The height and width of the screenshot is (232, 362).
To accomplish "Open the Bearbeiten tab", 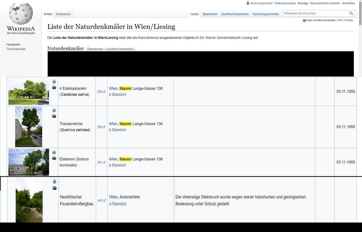I will click(210, 14).
